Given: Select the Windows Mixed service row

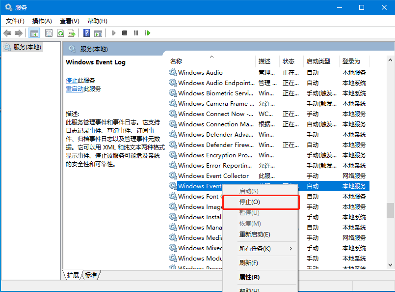Looking at the screenshot, I should tap(269, 248).
